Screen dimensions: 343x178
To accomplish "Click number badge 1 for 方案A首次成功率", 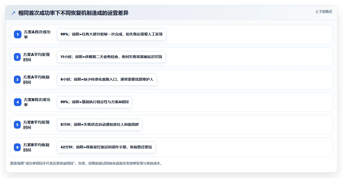I will 18,34.
